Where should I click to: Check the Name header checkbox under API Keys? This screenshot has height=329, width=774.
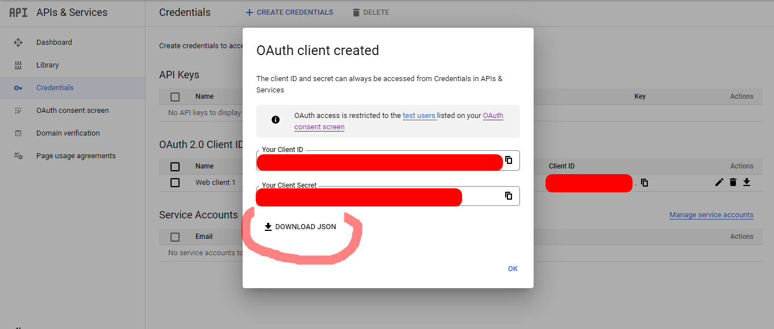[x=175, y=96]
